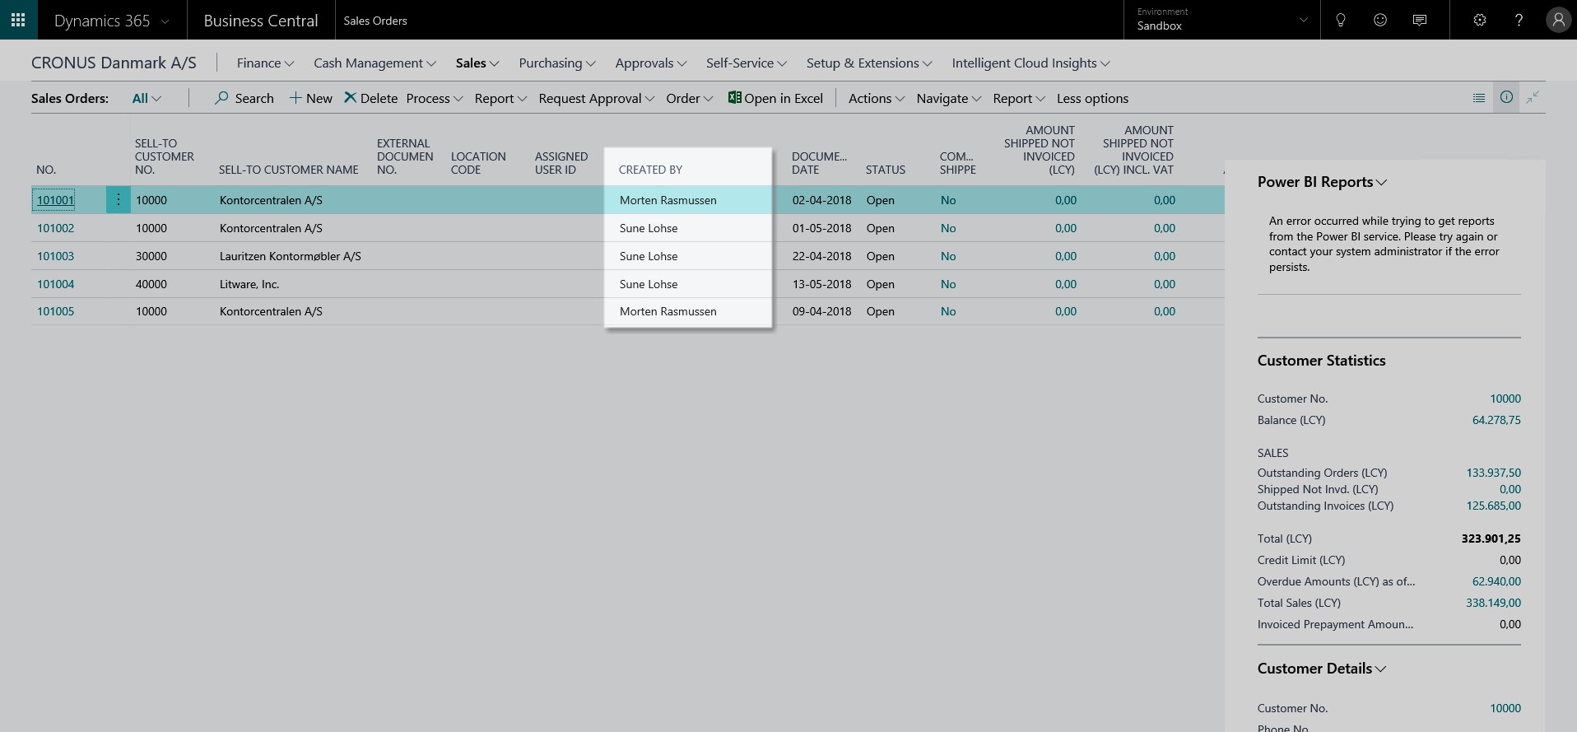Click Open in Excel
This screenshot has height=732, width=1577.
click(x=775, y=98)
